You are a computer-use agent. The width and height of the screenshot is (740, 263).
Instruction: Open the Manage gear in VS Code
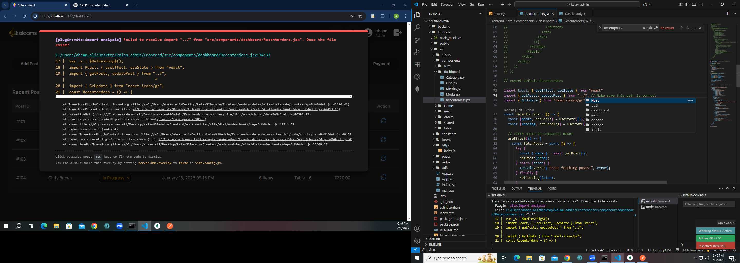click(x=417, y=241)
